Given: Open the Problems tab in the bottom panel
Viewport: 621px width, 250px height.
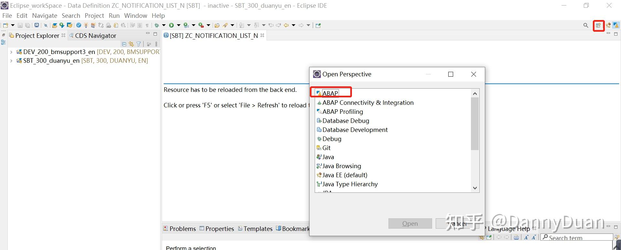Looking at the screenshot, I should tap(180, 229).
